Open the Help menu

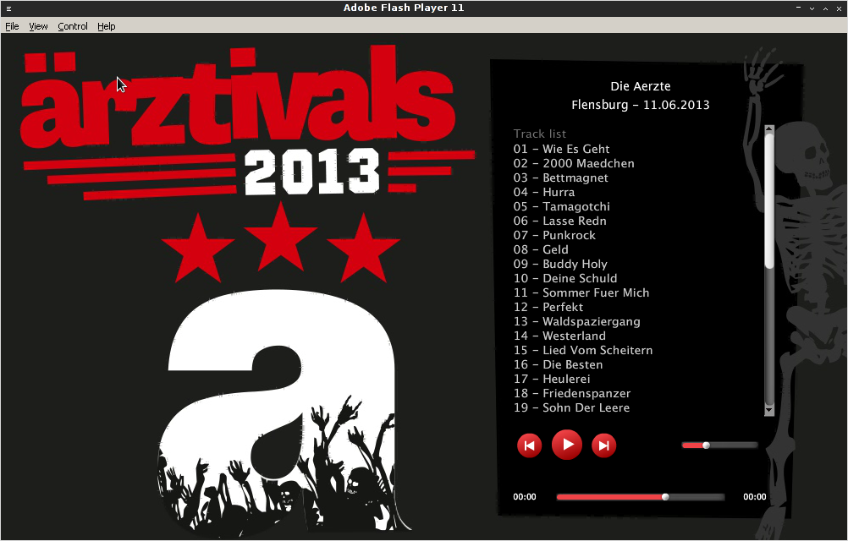(106, 26)
